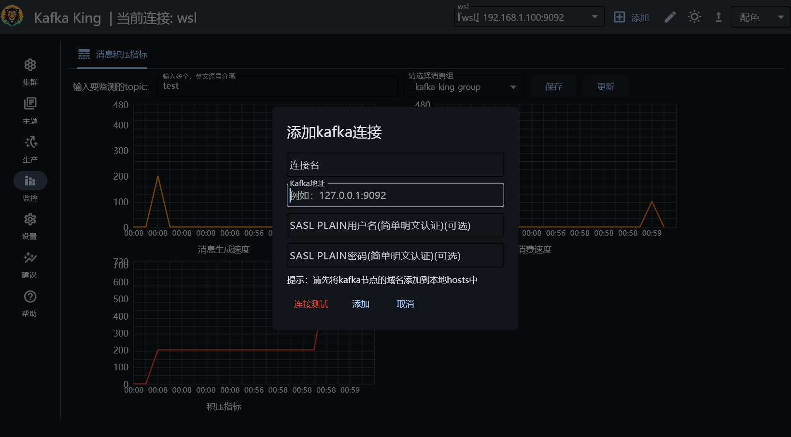Click the SASL PLAIN密码 password field
The width and height of the screenshot is (791, 437).
coord(395,256)
